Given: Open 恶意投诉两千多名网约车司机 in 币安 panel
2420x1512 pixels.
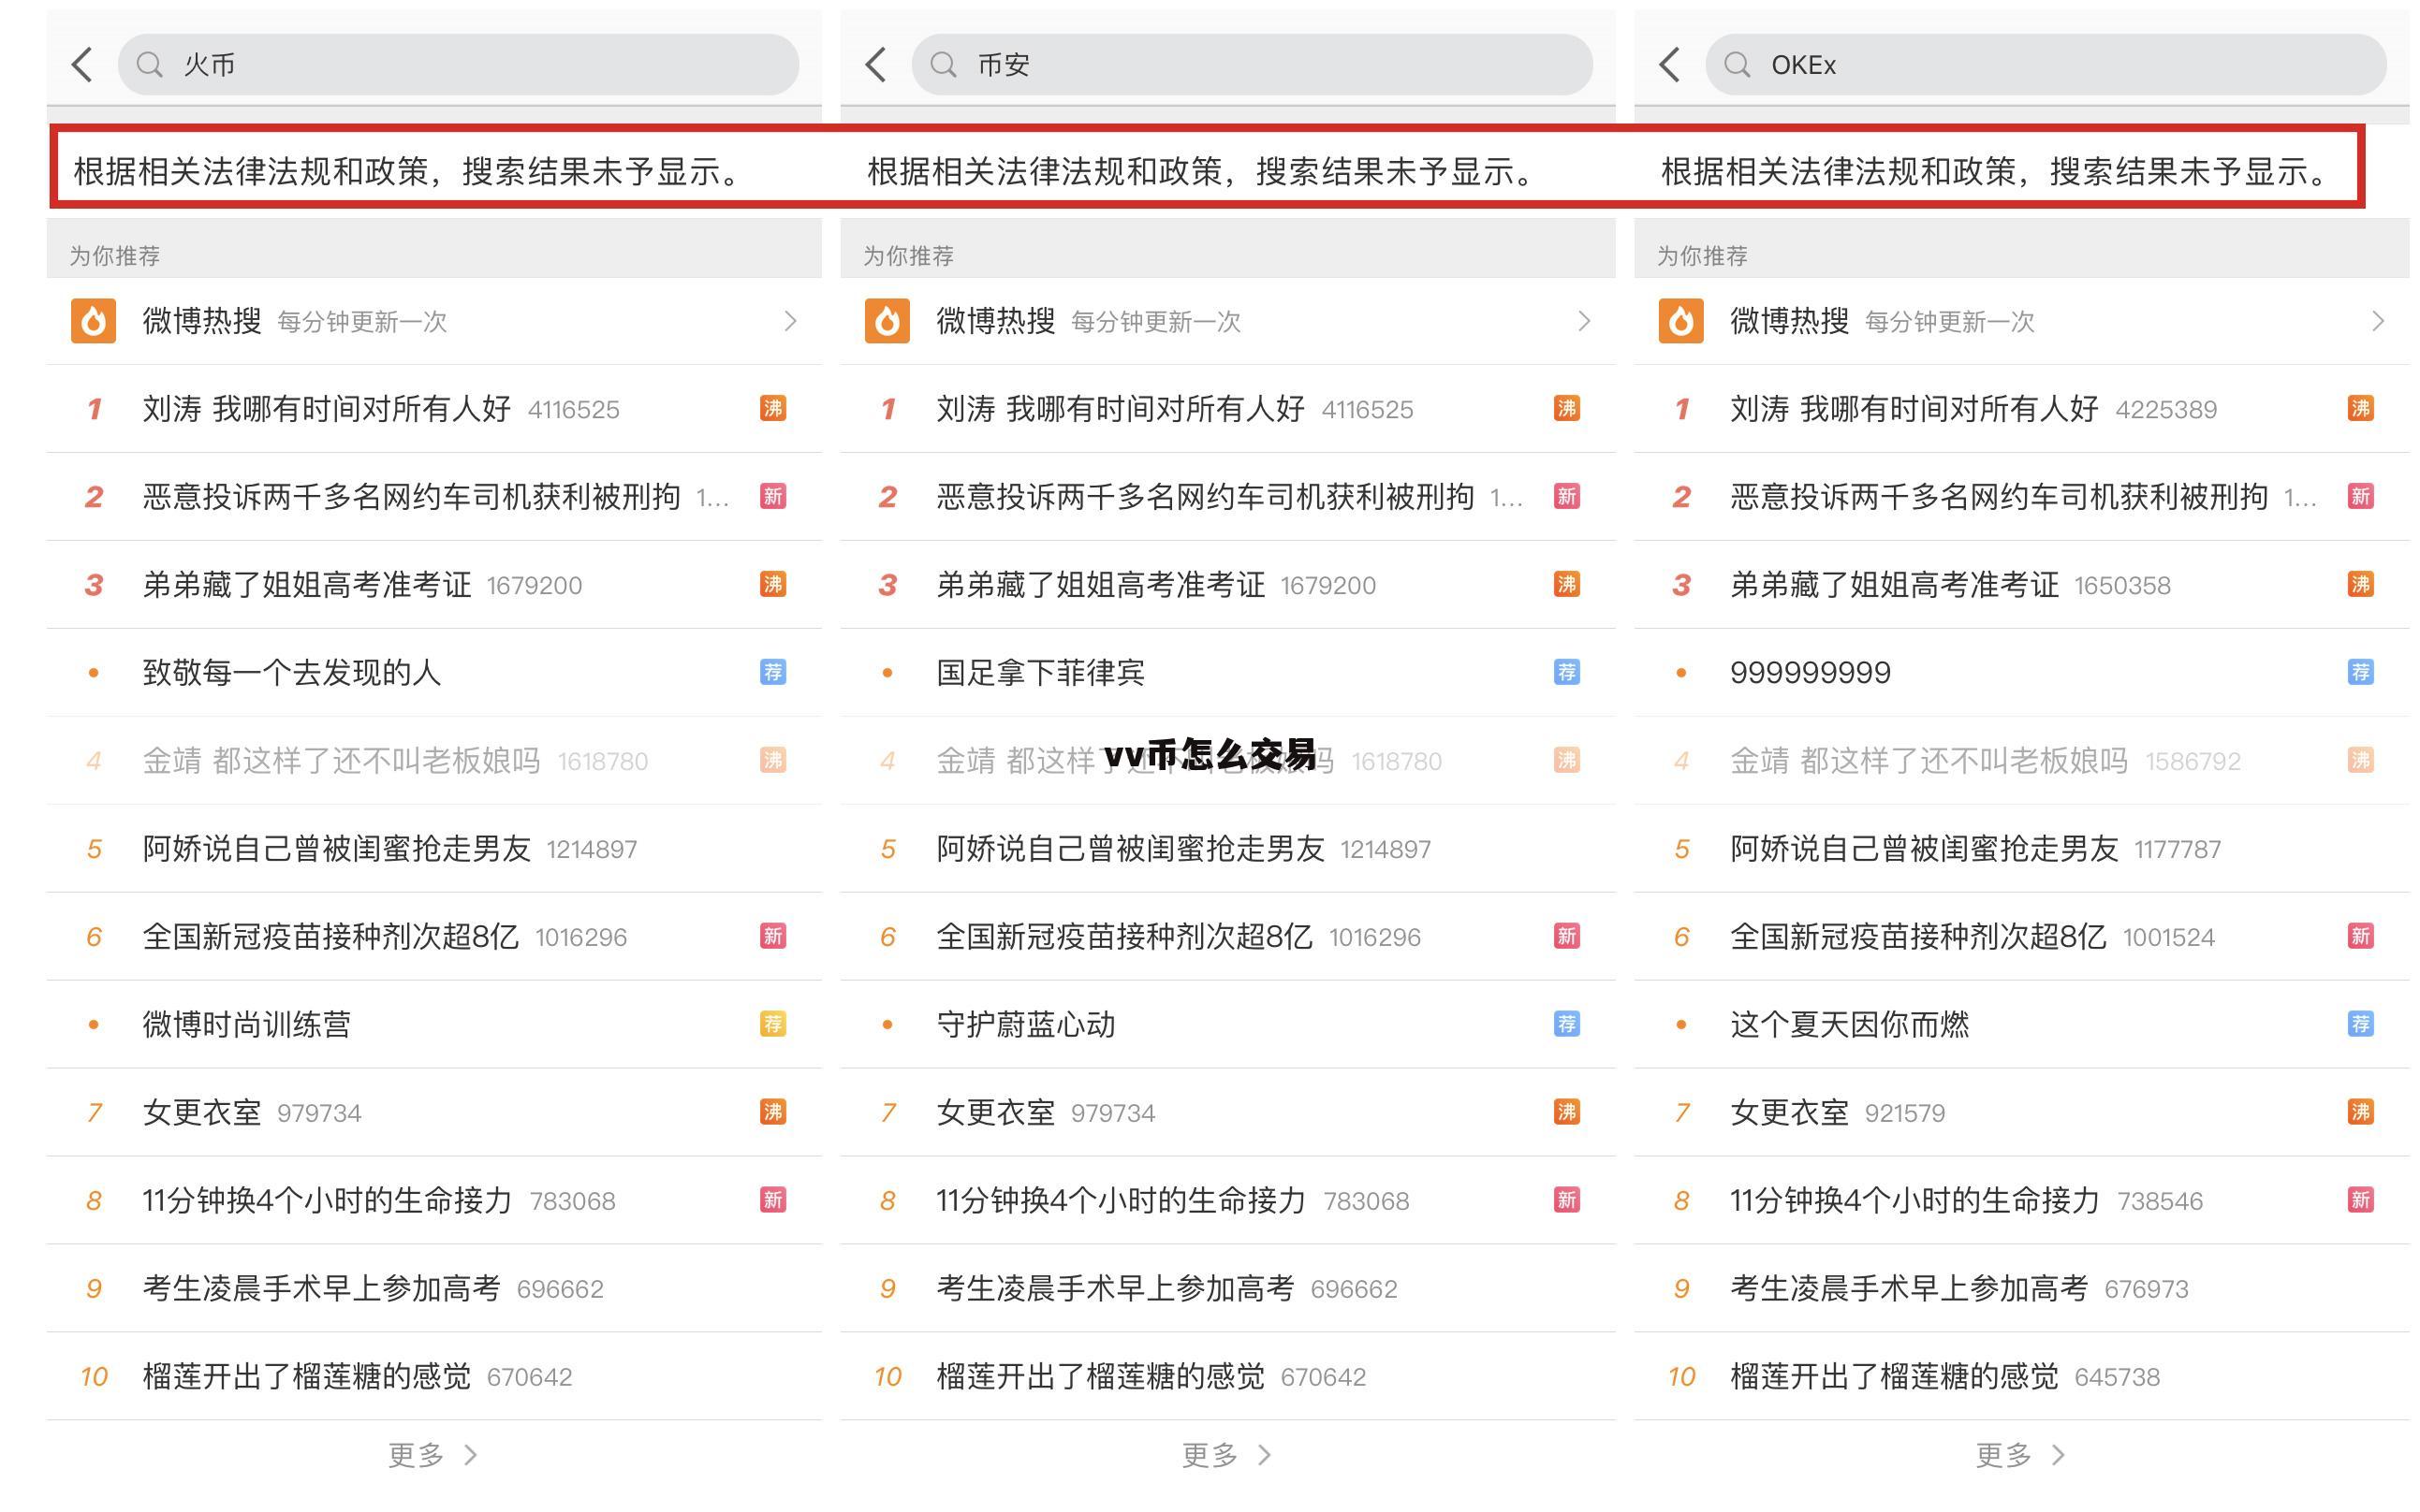Looking at the screenshot, I should 1206,497.
